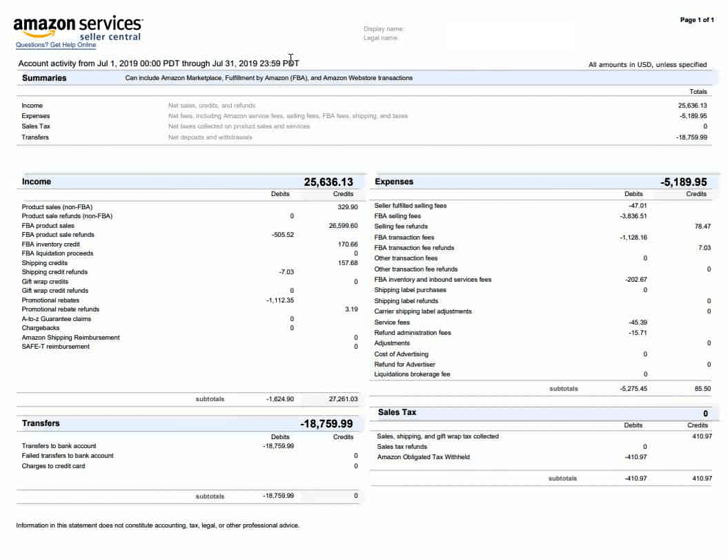728x560 pixels.
Task: Select the Transfers debit subtotal -18,759.99
Action: coord(278,495)
